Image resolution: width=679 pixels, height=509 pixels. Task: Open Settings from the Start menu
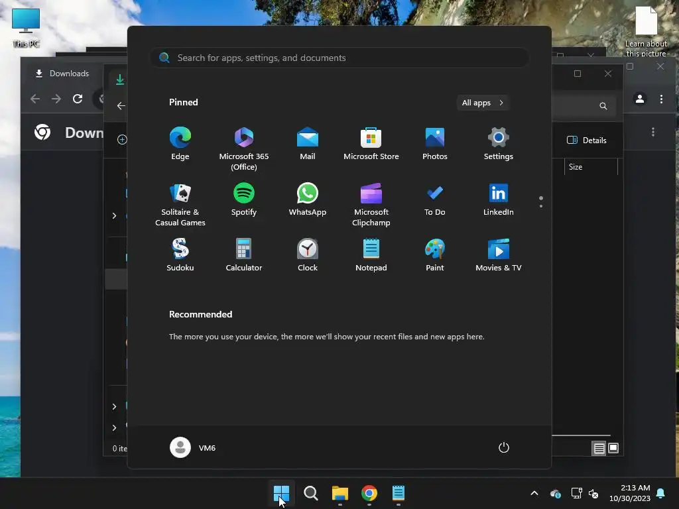(499, 144)
